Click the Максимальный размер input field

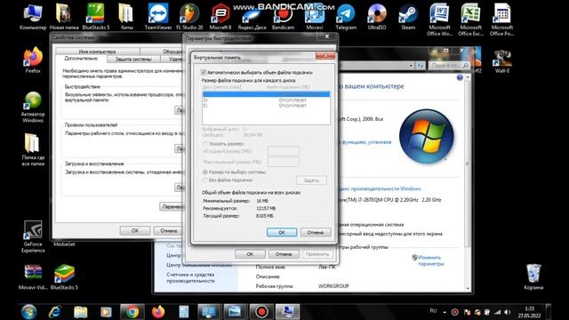[x=283, y=162]
